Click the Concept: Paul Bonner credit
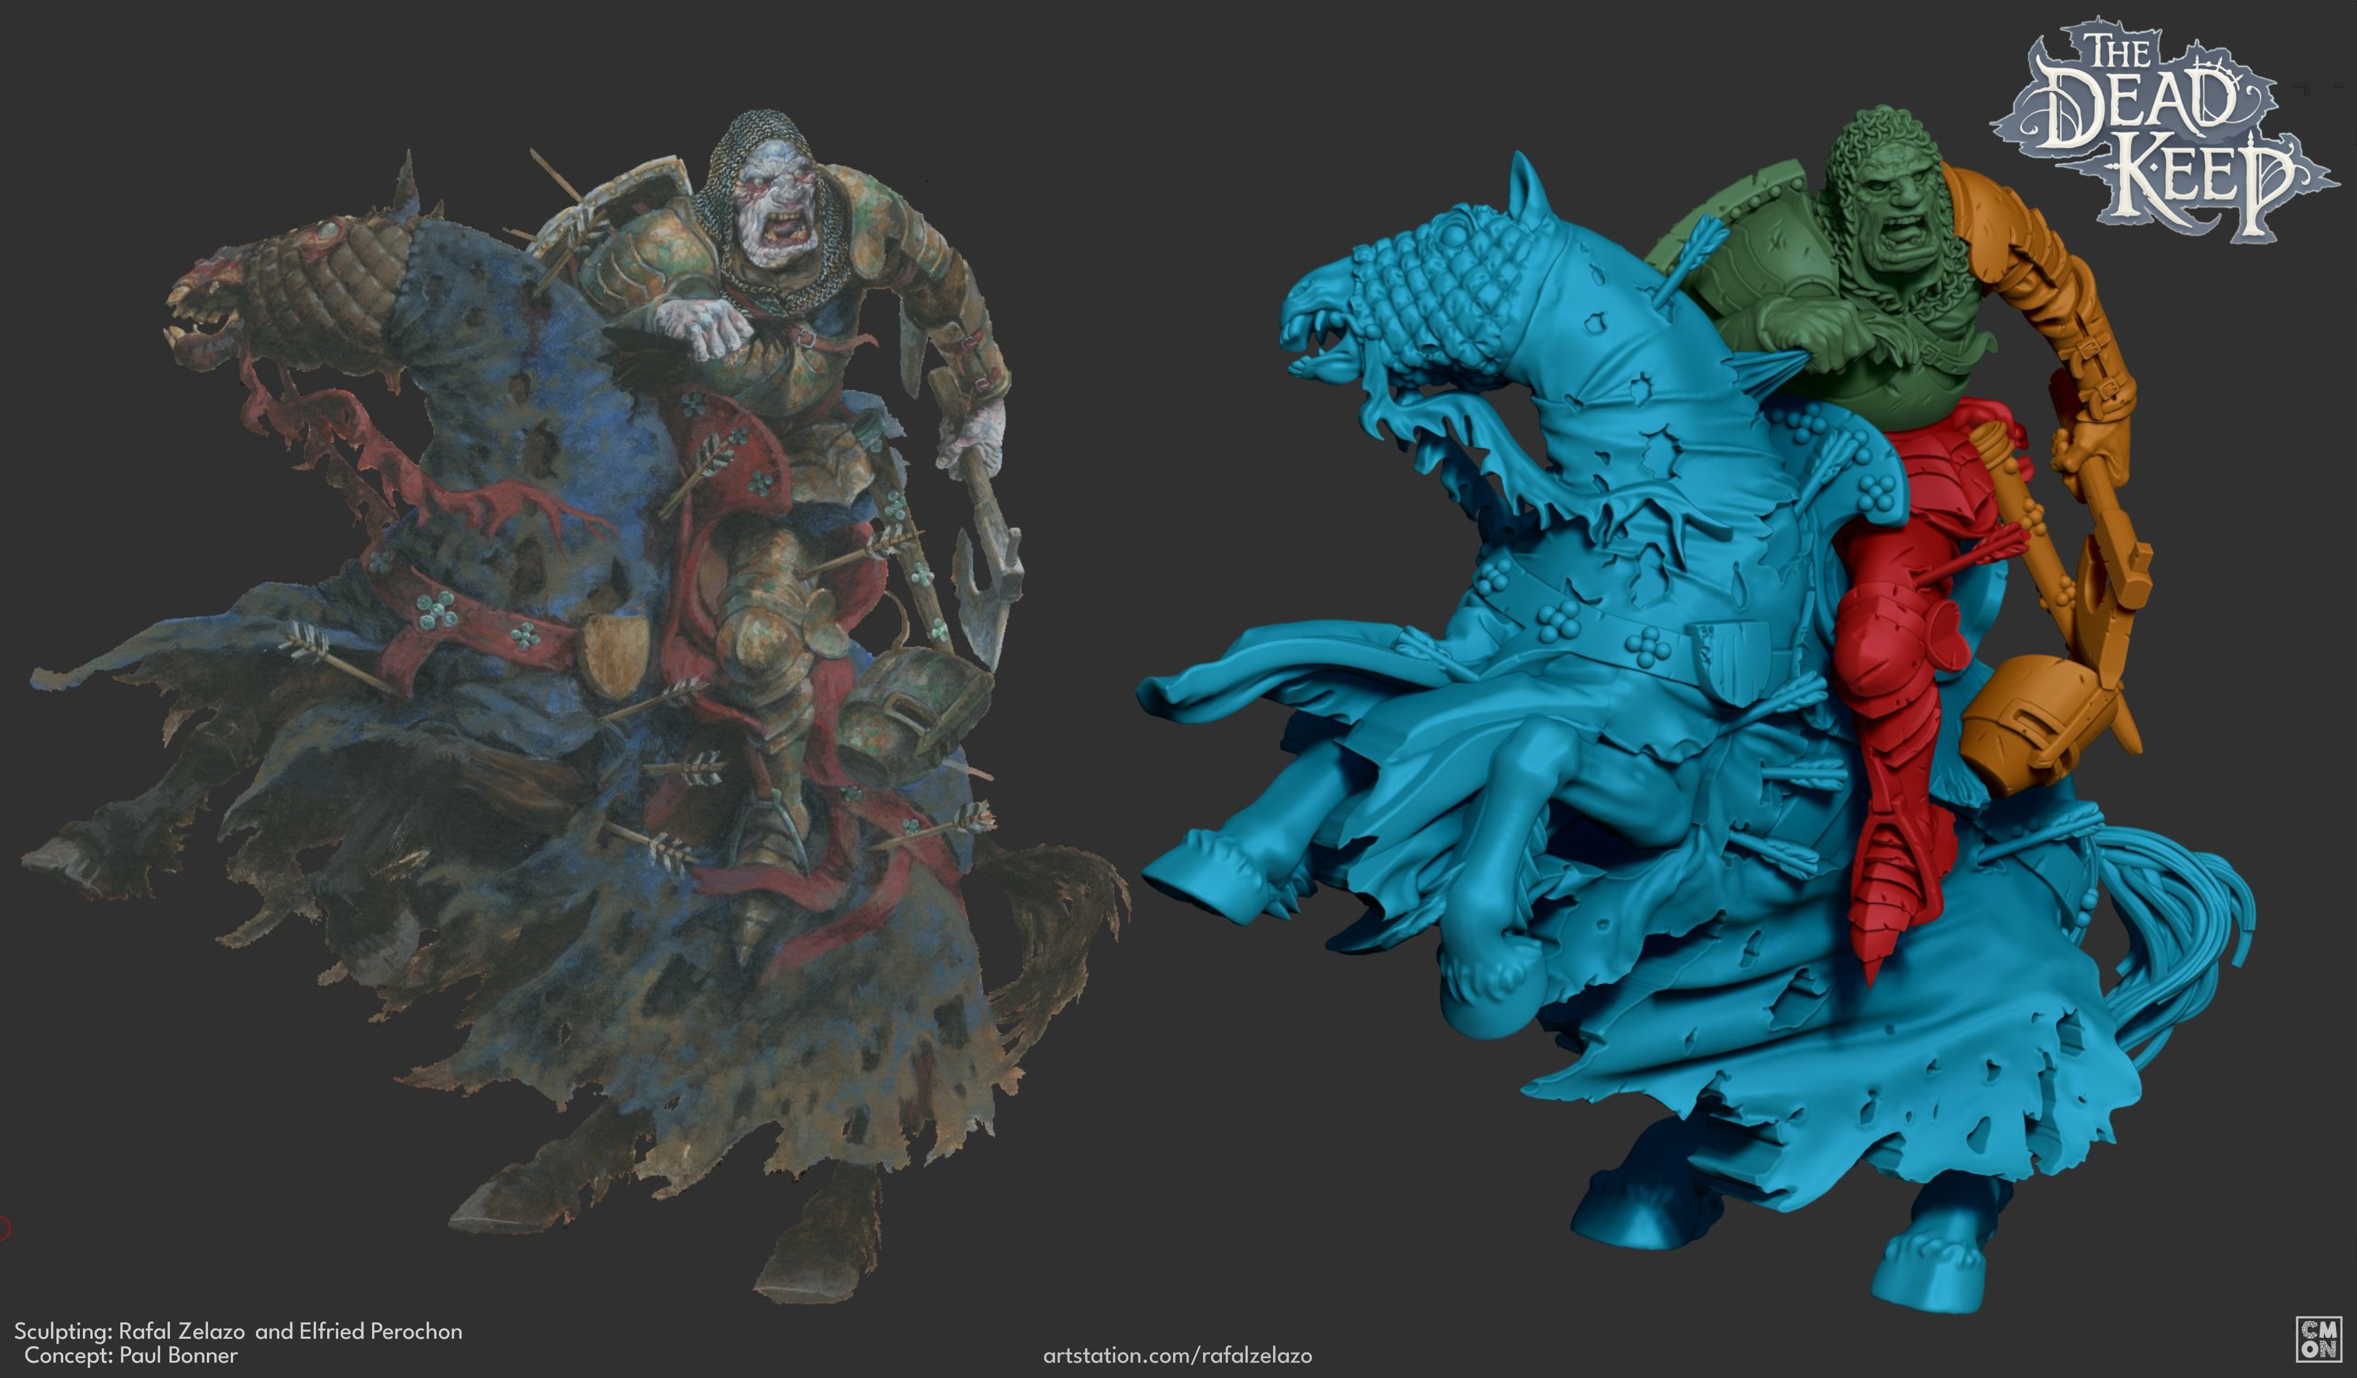 click(131, 1355)
